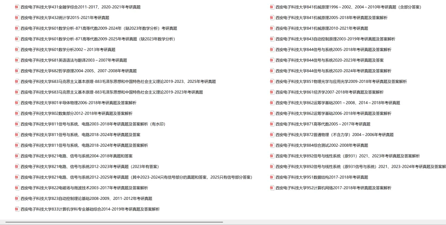The height and width of the screenshot is (225, 446).
Task: Click PDF icon beside 431金融学综合 file
Action: pos(17,7)
